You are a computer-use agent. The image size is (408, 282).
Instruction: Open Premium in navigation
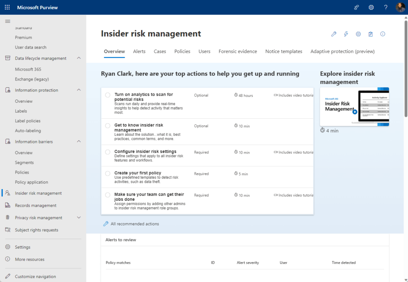coord(24,37)
